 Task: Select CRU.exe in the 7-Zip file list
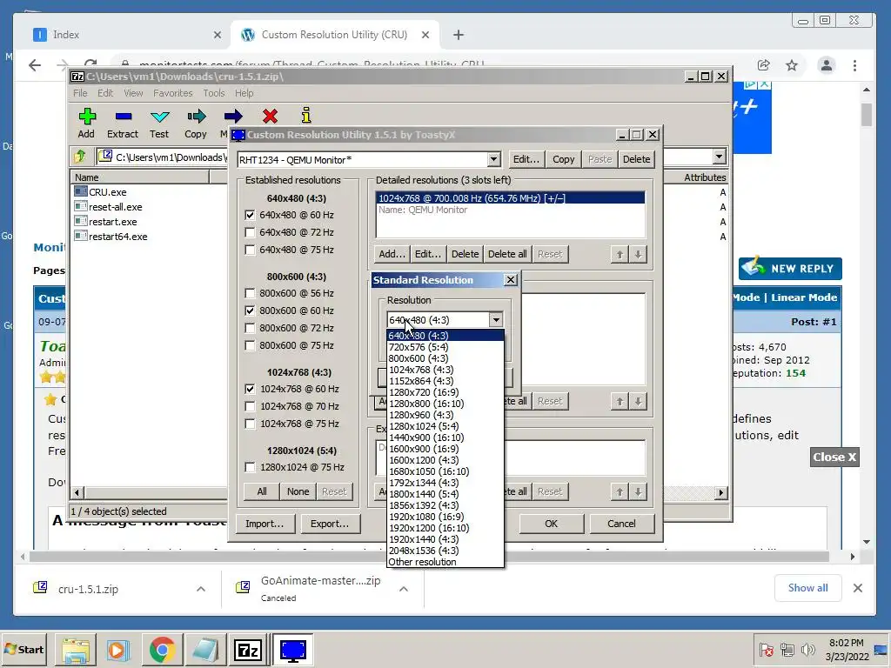(101, 192)
